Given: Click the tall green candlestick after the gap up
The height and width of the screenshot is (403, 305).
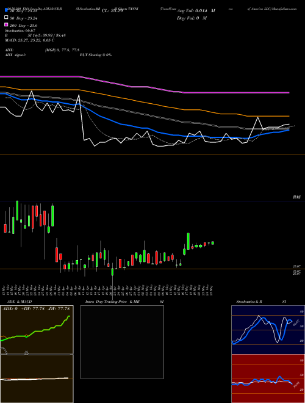Looking at the screenshot, I should (x=188, y=241).
